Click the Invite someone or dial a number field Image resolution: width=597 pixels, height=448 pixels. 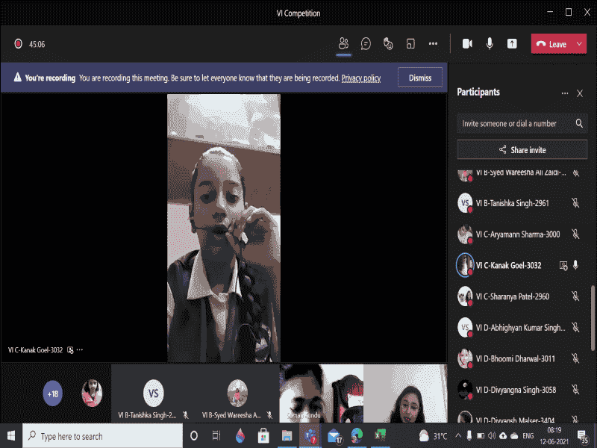point(513,123)
